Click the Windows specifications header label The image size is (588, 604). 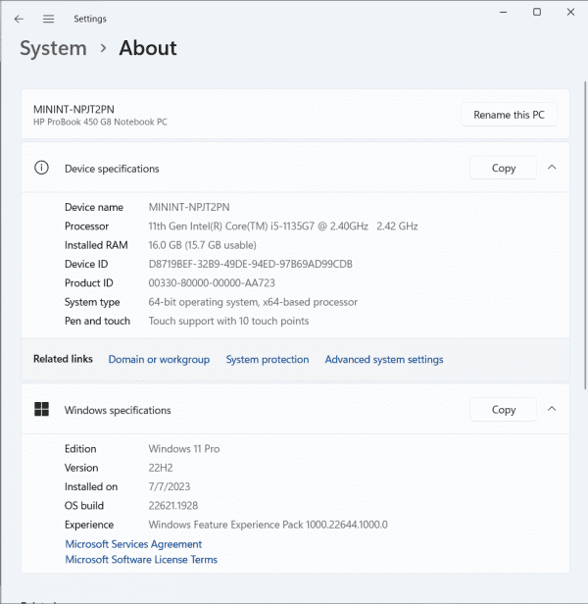118,410
